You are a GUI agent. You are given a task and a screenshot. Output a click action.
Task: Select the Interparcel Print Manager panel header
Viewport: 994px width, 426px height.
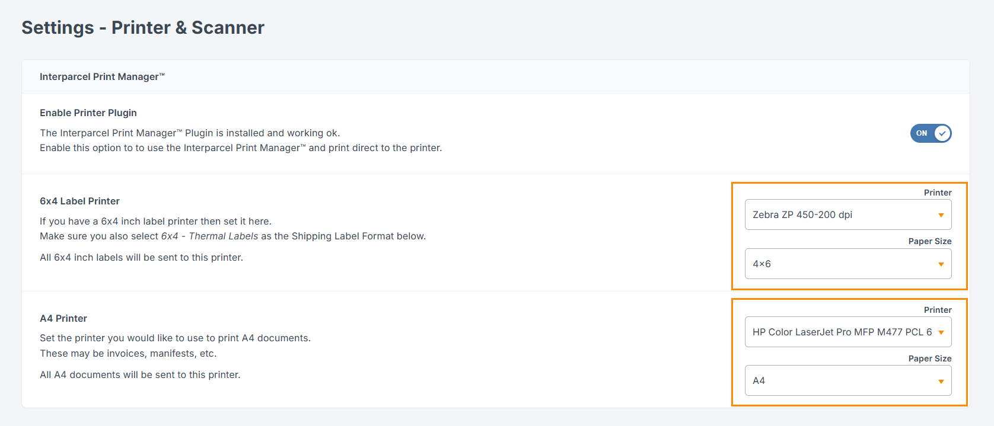pyautogui.click(x=102, y=76)
